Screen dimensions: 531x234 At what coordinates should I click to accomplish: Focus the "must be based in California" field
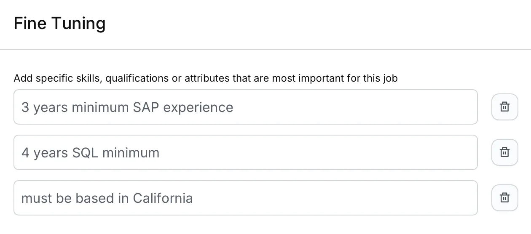[x=245, y=198]
